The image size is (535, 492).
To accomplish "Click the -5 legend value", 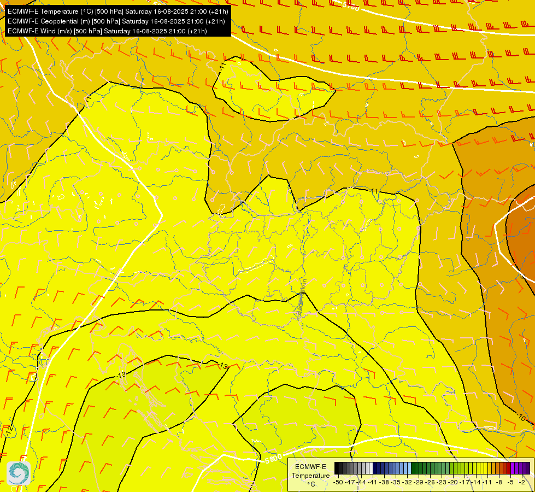I will [510, 482].
